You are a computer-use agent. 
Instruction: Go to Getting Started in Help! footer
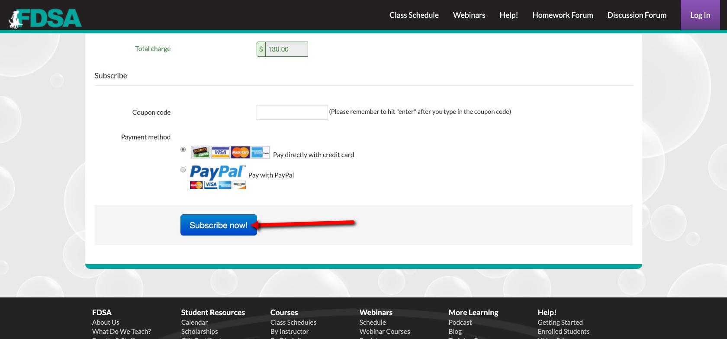click(560, 322)
